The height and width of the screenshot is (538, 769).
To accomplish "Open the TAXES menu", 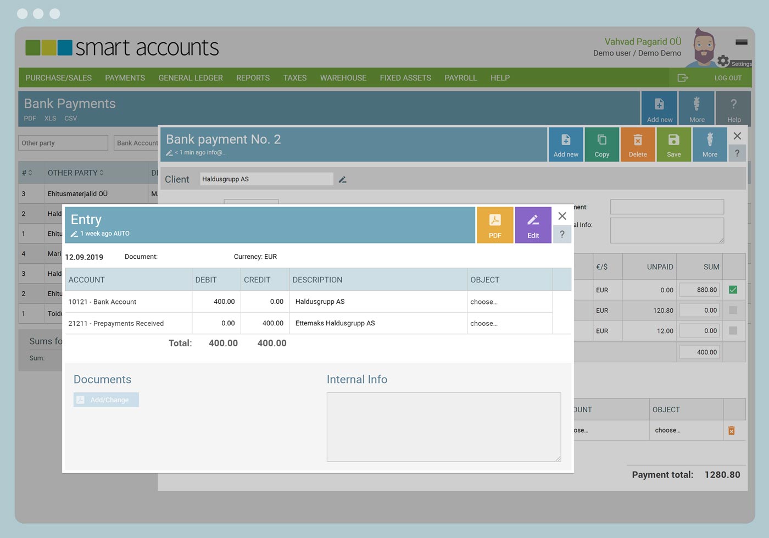I will click(x=295, y=78).
